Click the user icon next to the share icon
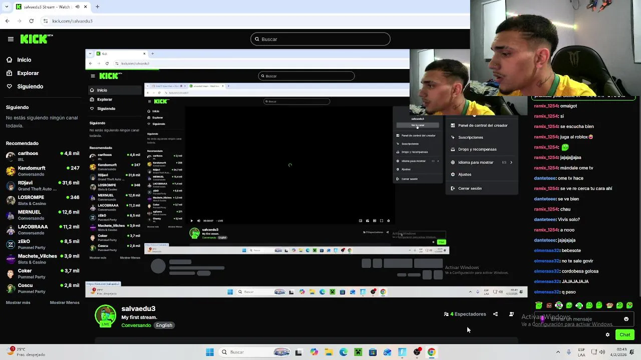This screenshot has width=641, height=360. [x=511, y=314]
